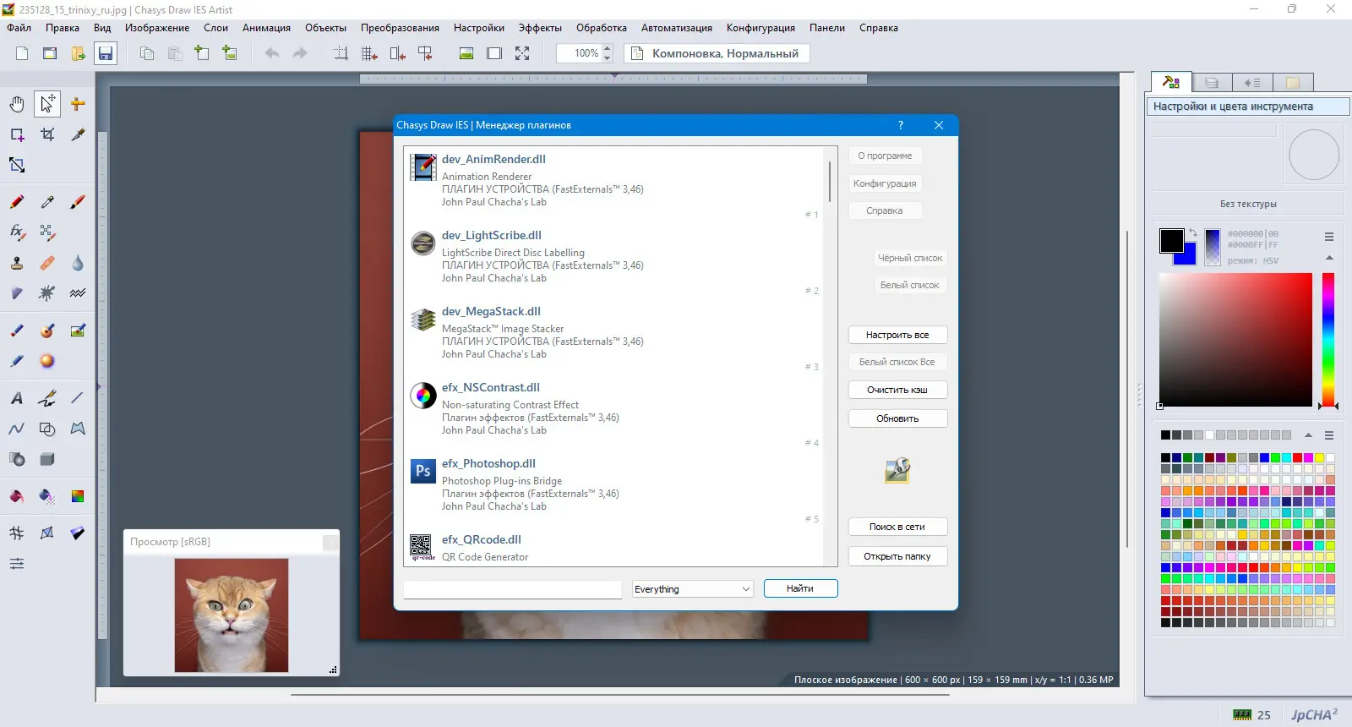Save the image with floppy icon
Image resolution: width=1352 pixels, height=727 pixels.
coord(106,53)
